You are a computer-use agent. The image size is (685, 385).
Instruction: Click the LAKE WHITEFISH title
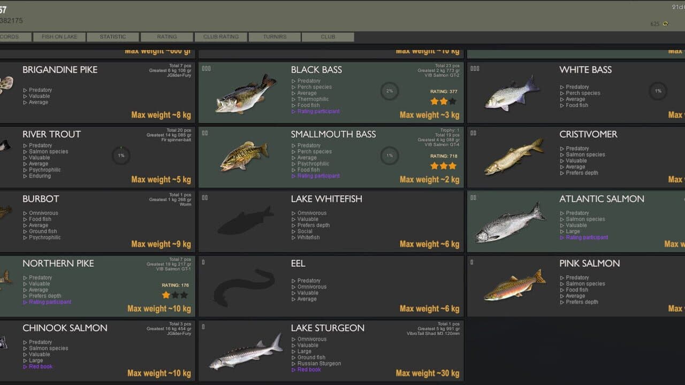326,199
